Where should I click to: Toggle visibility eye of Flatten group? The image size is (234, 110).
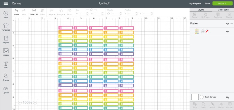(x=228, y=24)
